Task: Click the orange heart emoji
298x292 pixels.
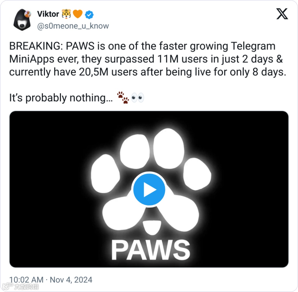Action: click(x=78, y=14)
